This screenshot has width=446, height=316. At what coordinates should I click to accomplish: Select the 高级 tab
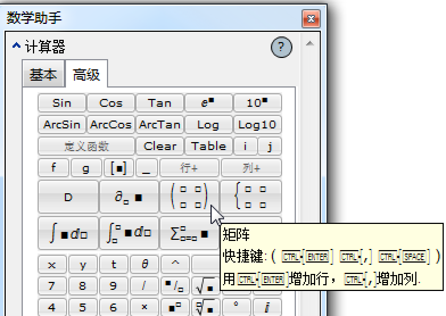click(86, 74)
